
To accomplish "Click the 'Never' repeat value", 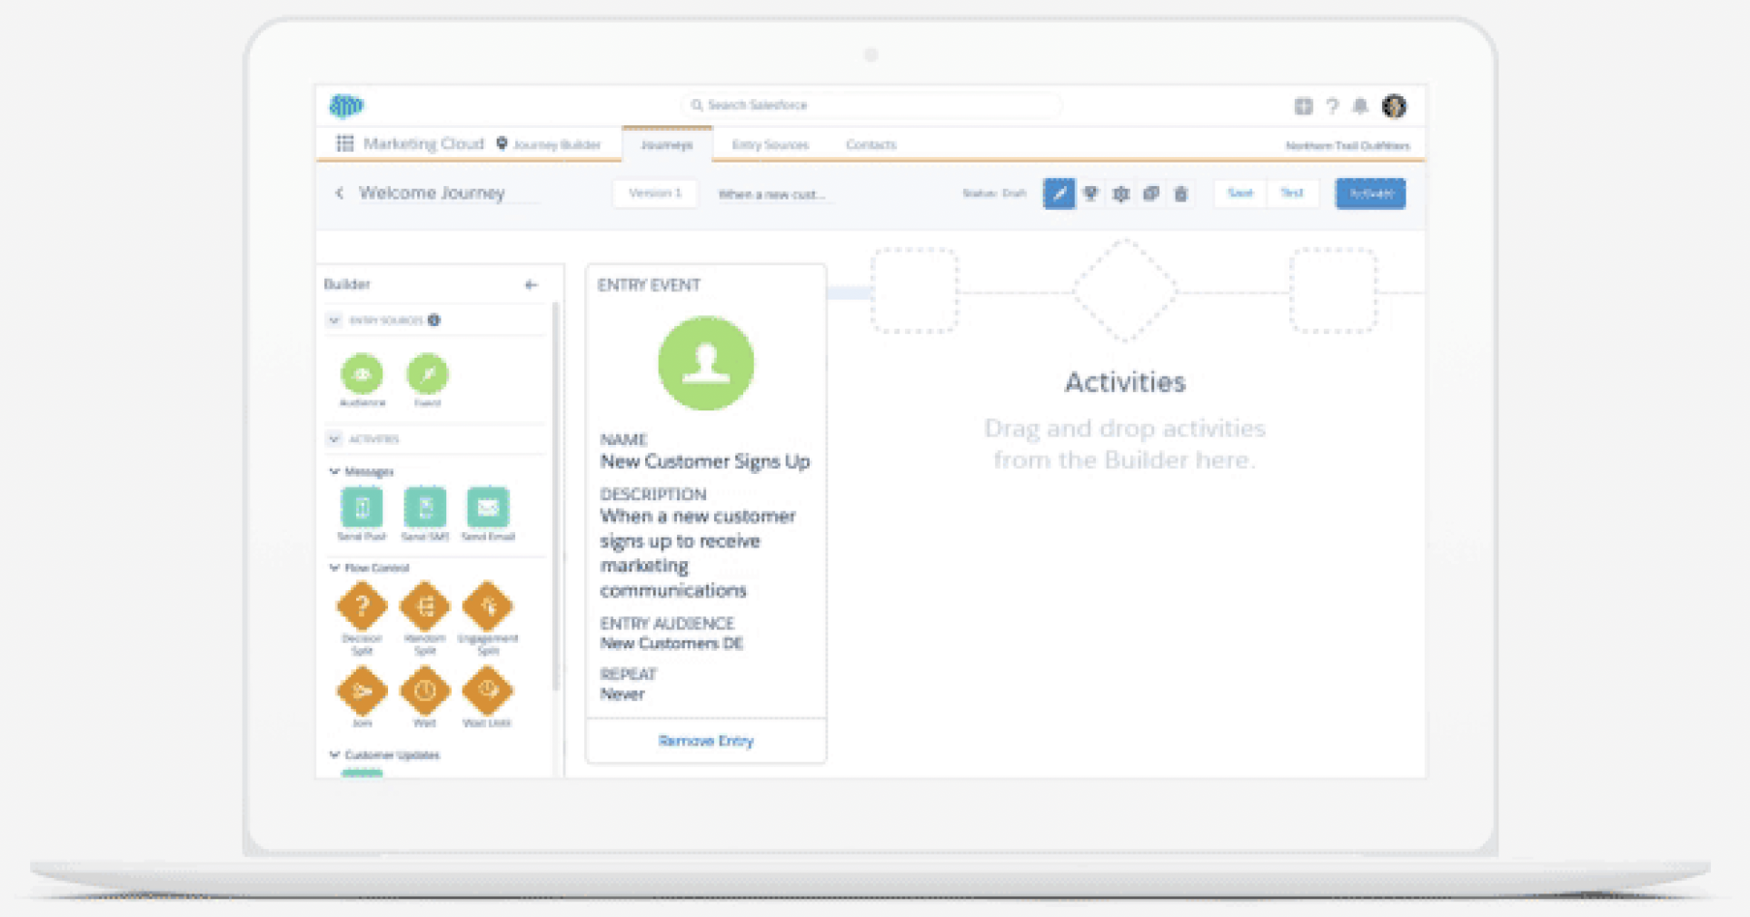I will pos(622,695).
